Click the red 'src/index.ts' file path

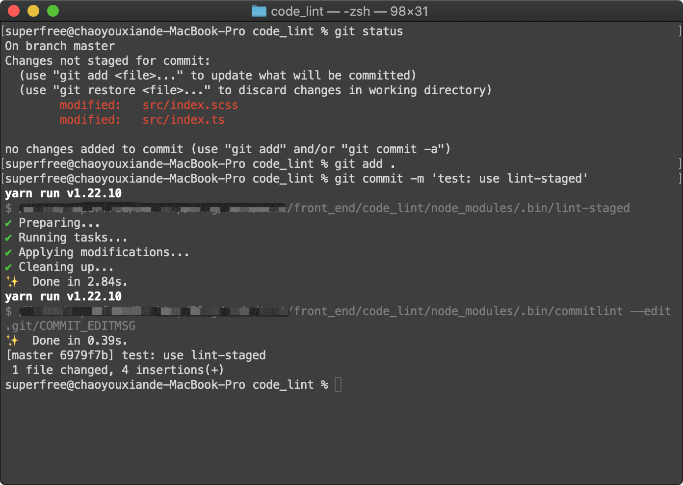184,120
